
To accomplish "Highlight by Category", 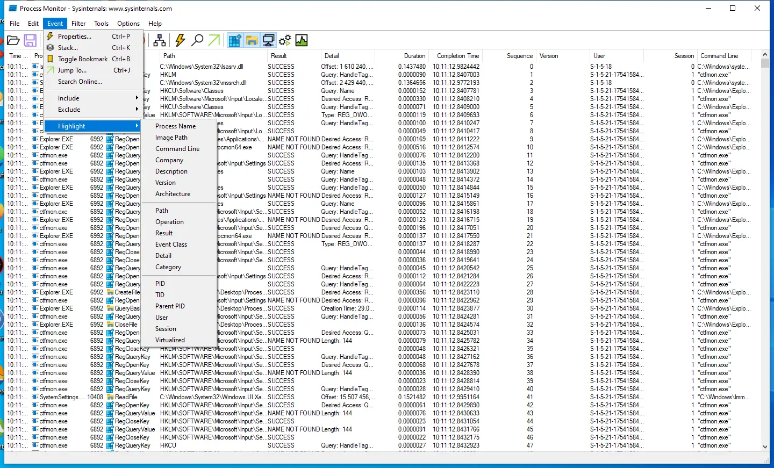I will (x=179, y=267).
